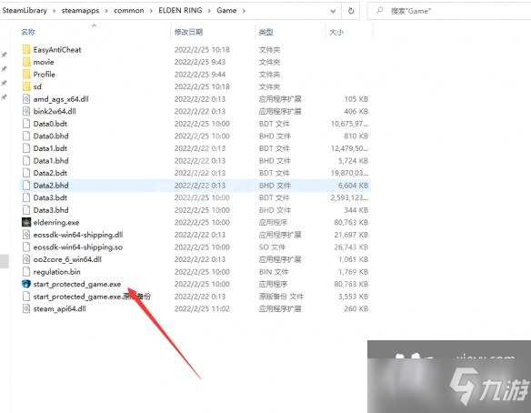This screenshot has width=531, height=413.
Task: Click the oo2core_6_win64.dll file icon
Action: pyautogui.click(x=26, y=259)
